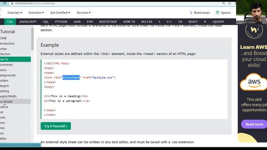Go to the JQUERY tutorial tab
This screenshot has height=150, width=267.
pos(218,22)
